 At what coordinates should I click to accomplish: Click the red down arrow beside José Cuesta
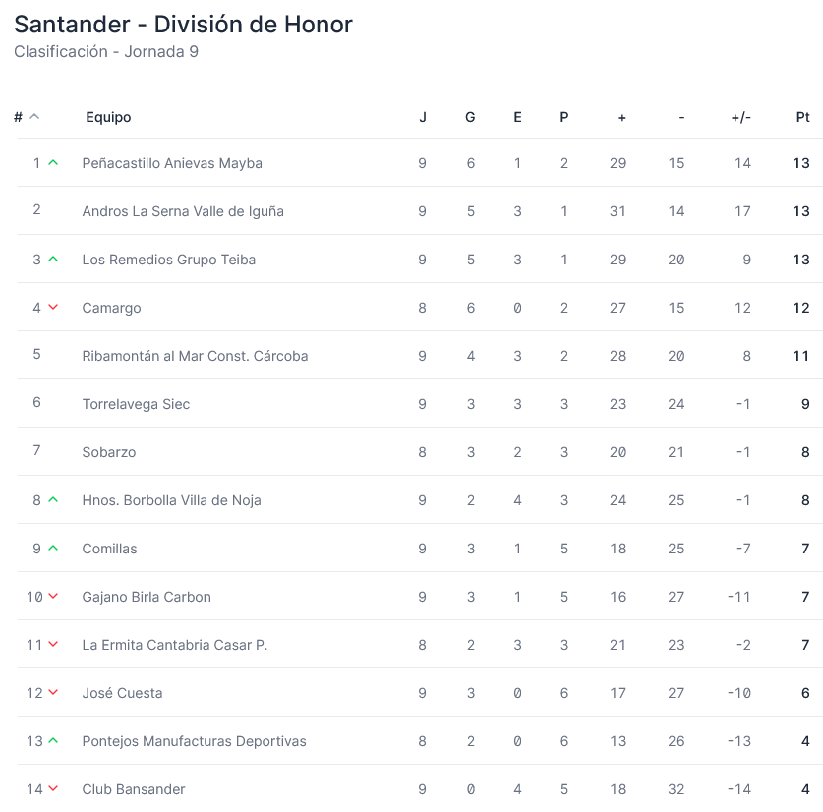tap(53, 693)
